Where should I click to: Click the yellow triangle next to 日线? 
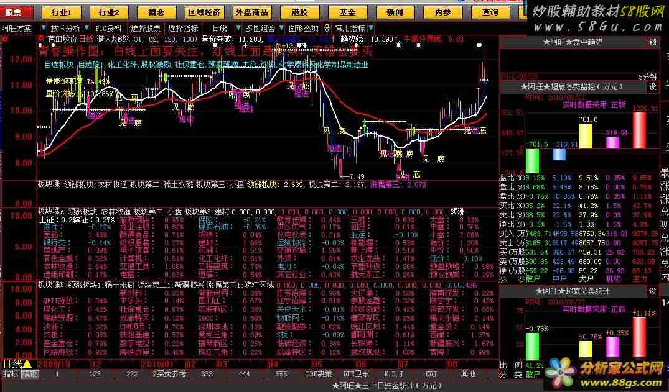click(27, 364)
